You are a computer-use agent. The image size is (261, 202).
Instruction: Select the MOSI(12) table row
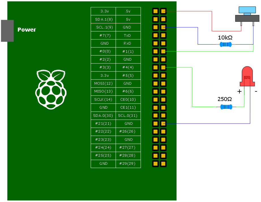[103, 83]
